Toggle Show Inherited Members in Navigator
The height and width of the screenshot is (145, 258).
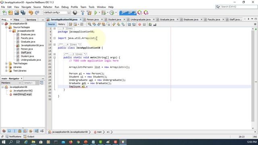click(4, 131)
